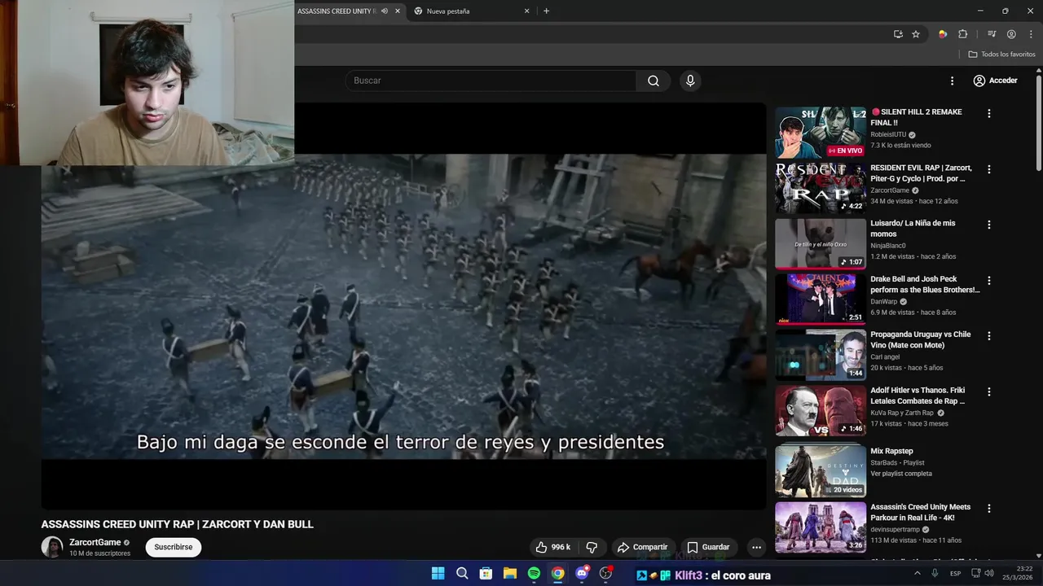Open File Explorer from taskbar

[509, 574]
